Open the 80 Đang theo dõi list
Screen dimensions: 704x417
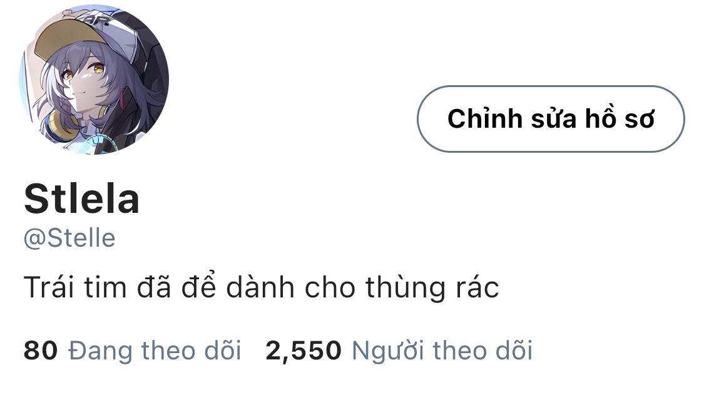(133, 351)
